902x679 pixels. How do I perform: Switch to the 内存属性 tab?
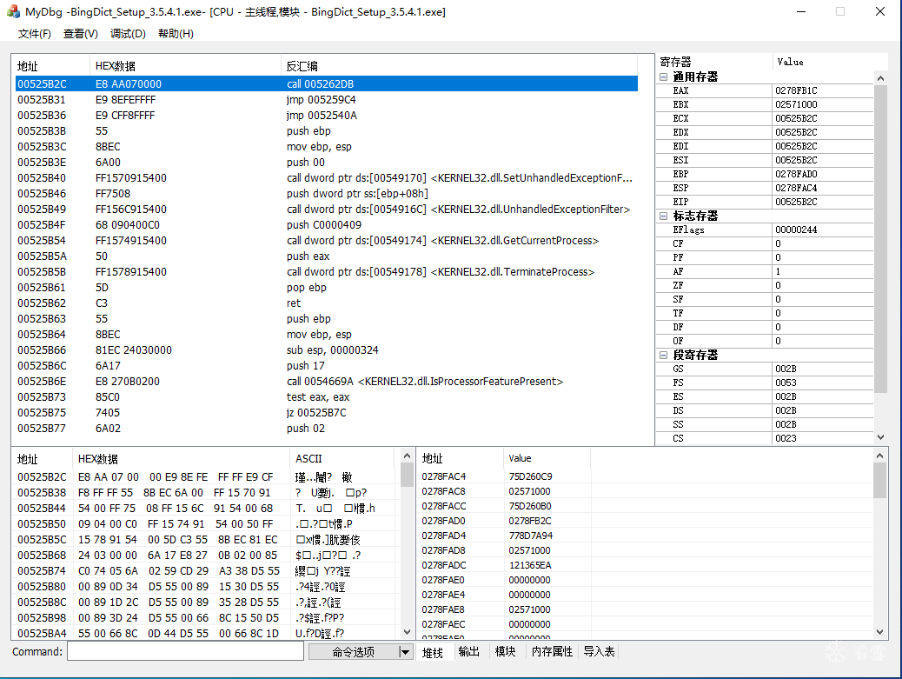pos(552,651)
